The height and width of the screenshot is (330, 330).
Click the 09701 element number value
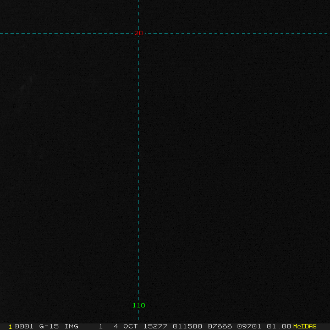coord(249,326)
